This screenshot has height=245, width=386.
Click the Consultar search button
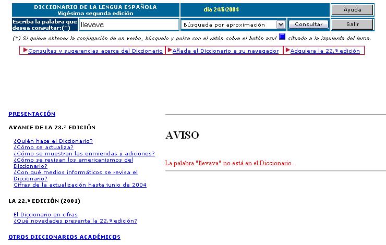click(x=308, y=24)
